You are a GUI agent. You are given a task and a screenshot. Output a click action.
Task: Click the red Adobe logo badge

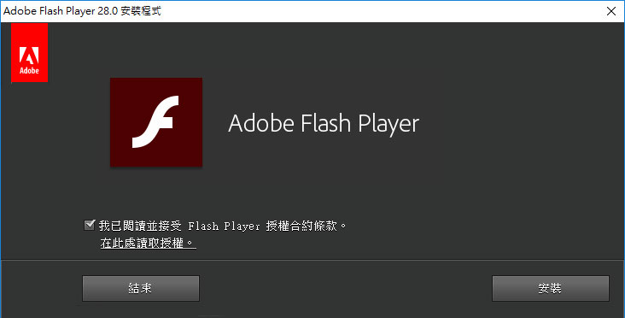point(30,52)
